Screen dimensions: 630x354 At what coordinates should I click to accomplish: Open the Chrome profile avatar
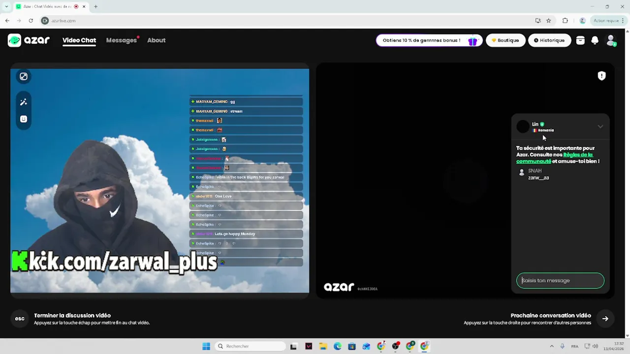coord(583,21)
